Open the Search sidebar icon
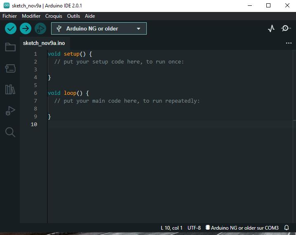 coord(10,132)
